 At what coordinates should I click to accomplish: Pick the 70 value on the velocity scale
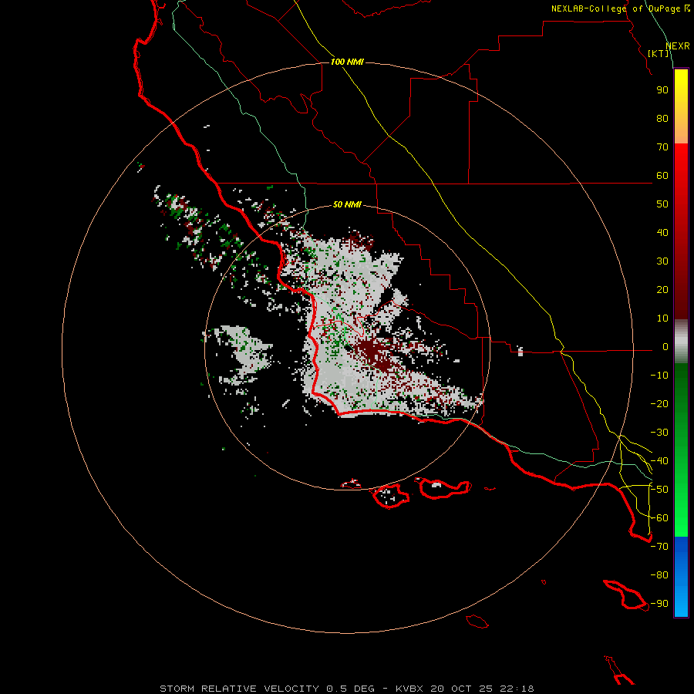click(662, 147)
